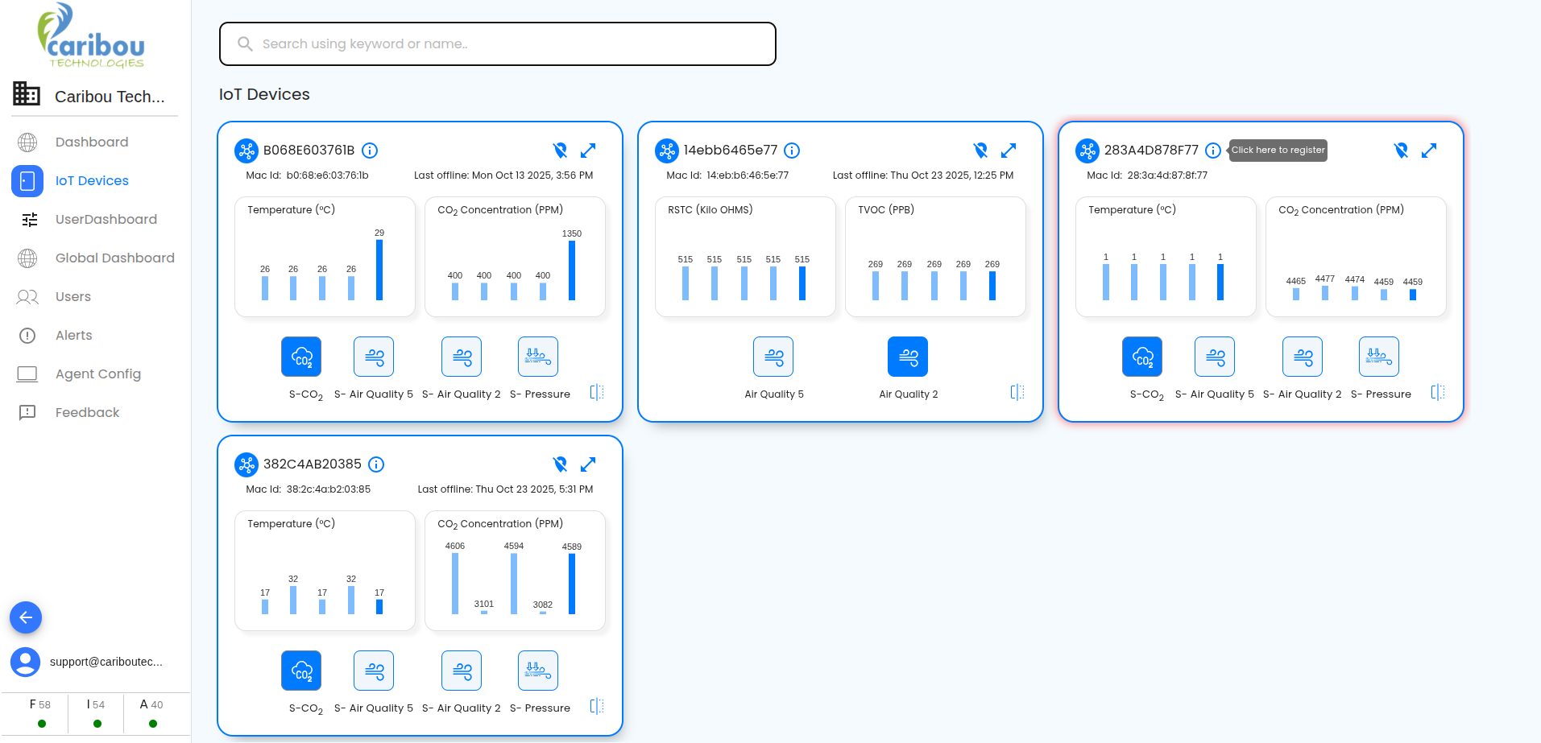1541x743 pixels.
Task: Click the 'Click here to register' tooltip
Action: [1278, 151]
